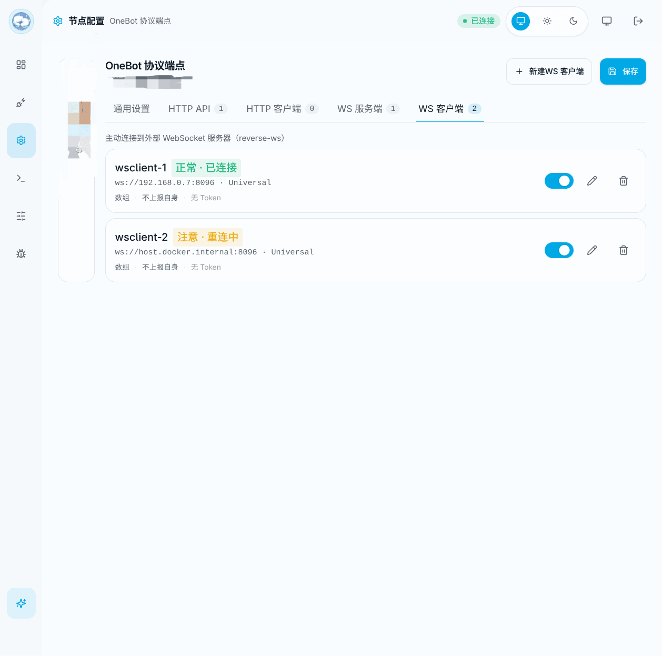Click the avatar logo at top left
The width and height of the screenshot is (662, 656).
coord(21,21)
